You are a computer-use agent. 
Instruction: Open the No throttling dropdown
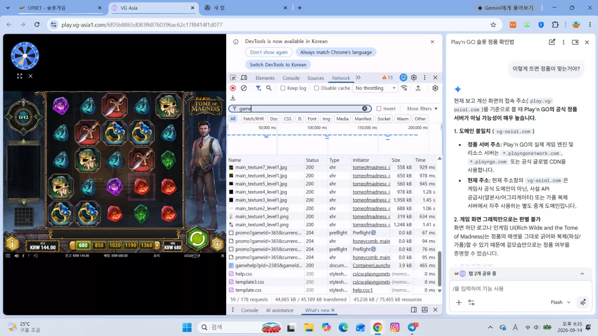point(375,88)
